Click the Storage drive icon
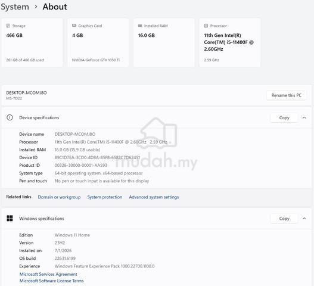Screen dimensions: 314x286 (x=8, y=26)
